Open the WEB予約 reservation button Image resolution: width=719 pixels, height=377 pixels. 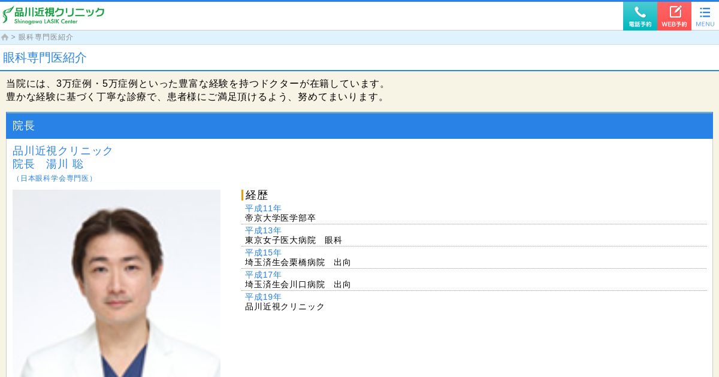coord(674,16)
